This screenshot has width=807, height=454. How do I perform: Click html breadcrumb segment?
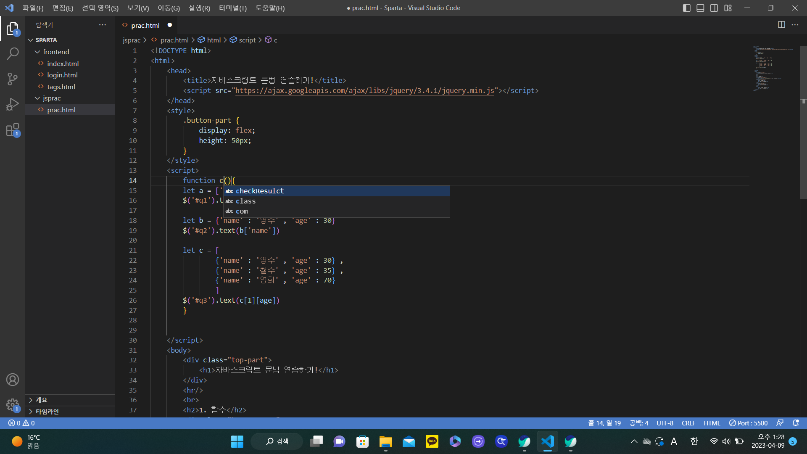[209, 40]
